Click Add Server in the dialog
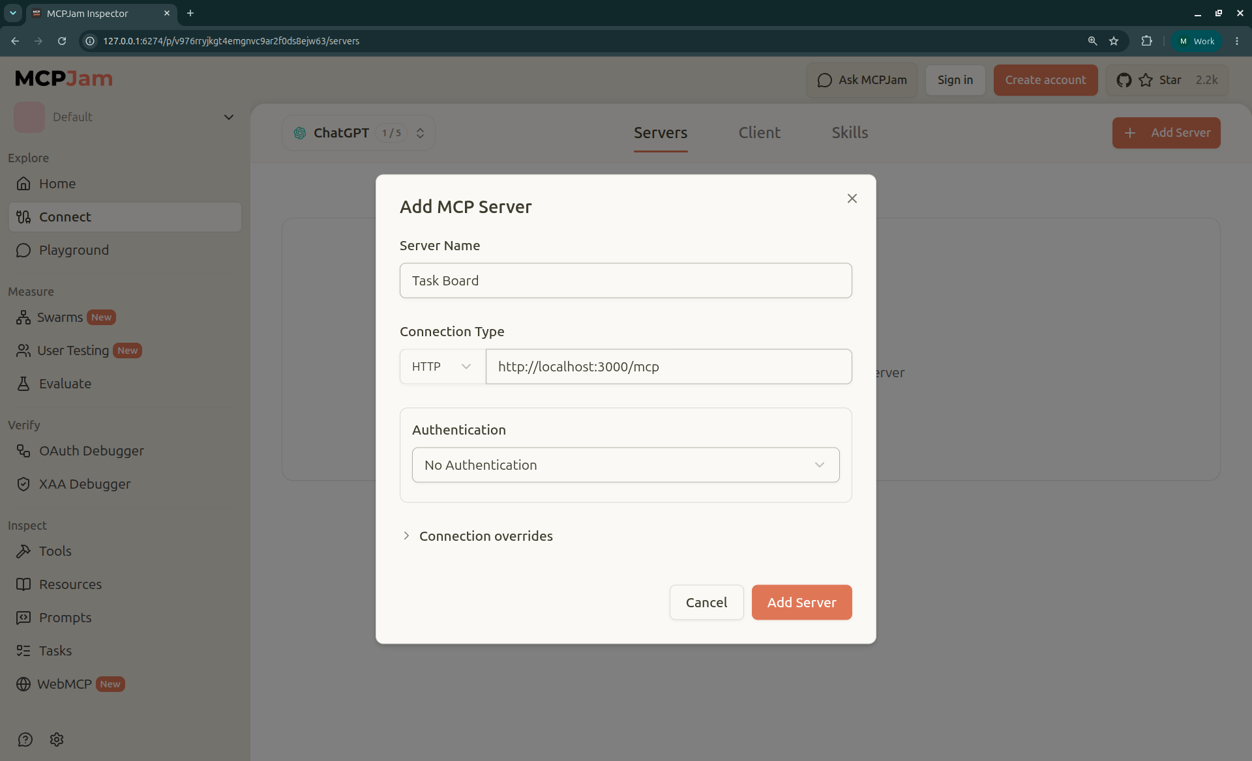 [801, 603]
